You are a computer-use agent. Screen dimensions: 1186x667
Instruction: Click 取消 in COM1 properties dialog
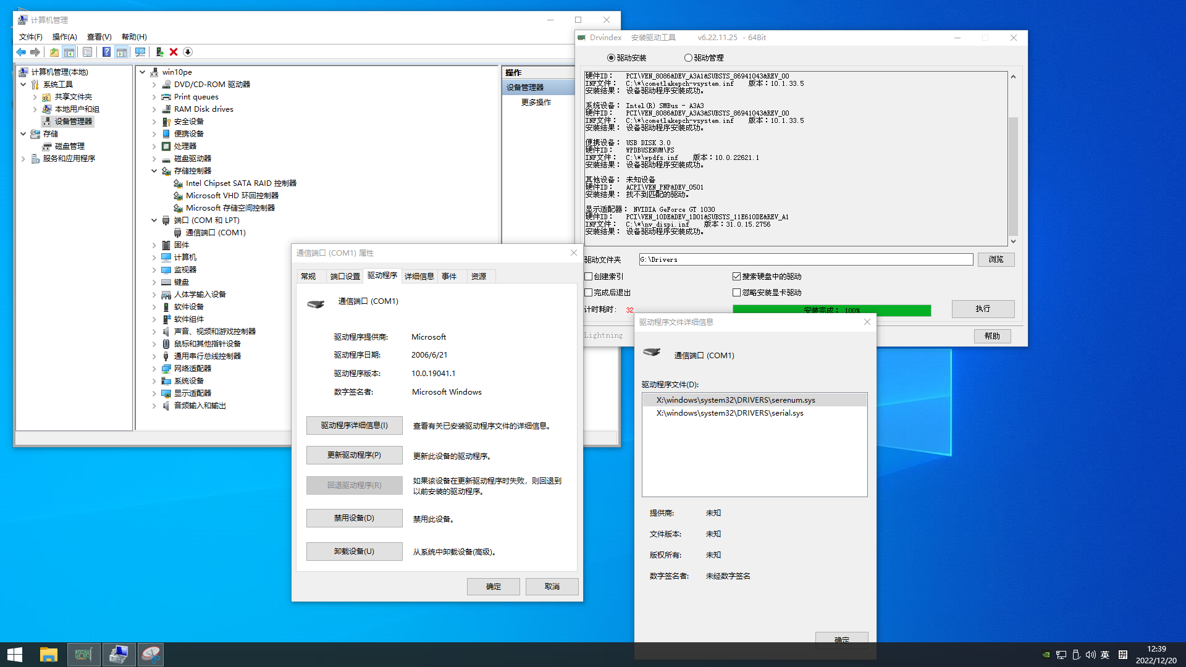(x=552, y=587)
